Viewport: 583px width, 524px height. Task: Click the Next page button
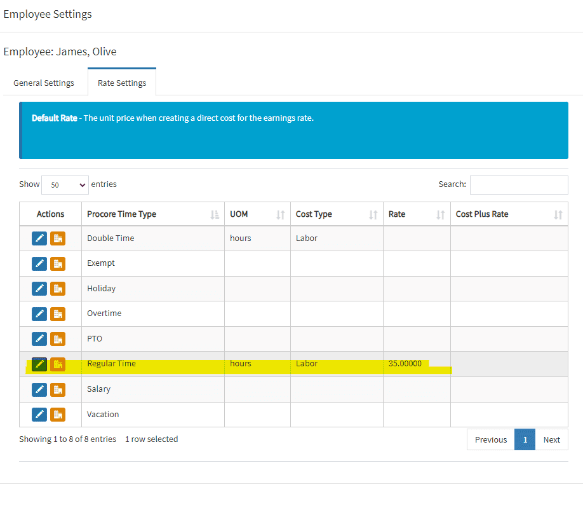(551, 439)
